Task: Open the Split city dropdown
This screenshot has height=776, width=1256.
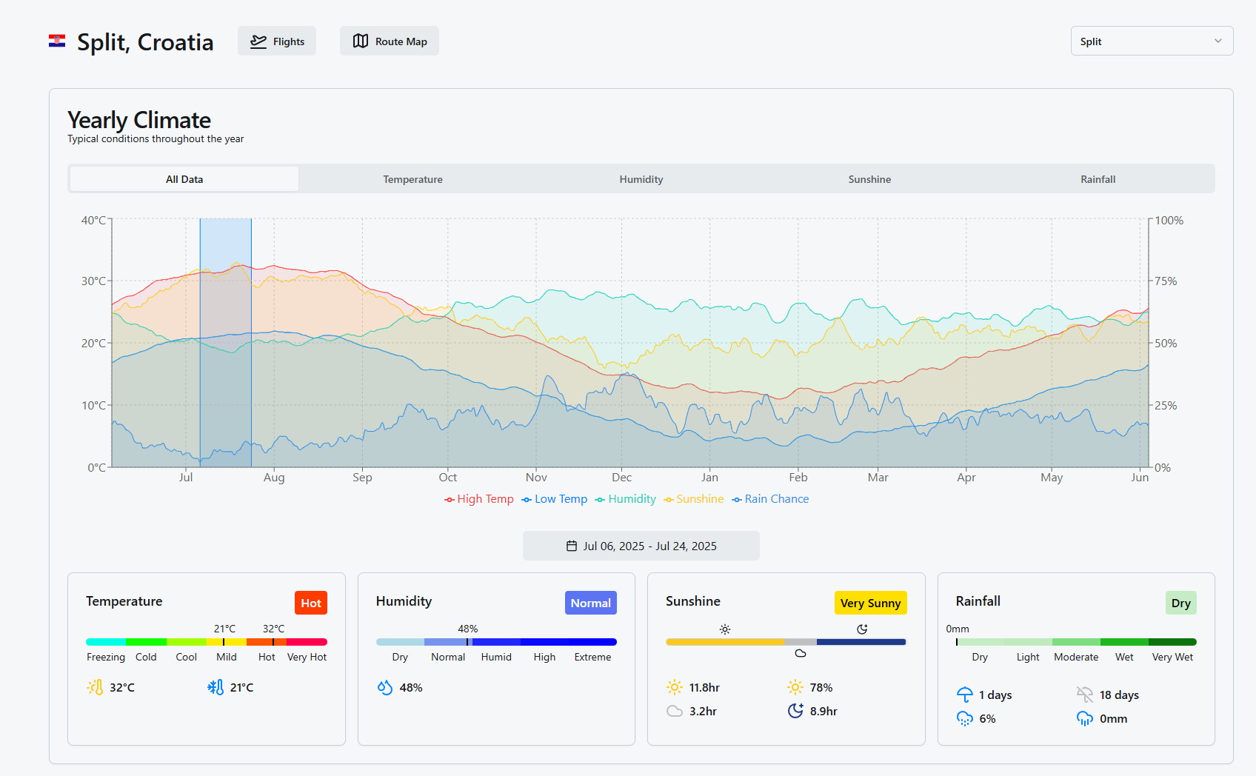Action: point(1152,41)
